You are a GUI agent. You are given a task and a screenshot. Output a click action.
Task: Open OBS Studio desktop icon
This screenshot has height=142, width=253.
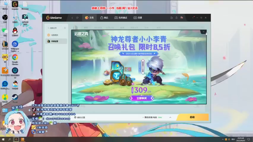(x=5, y=18)
